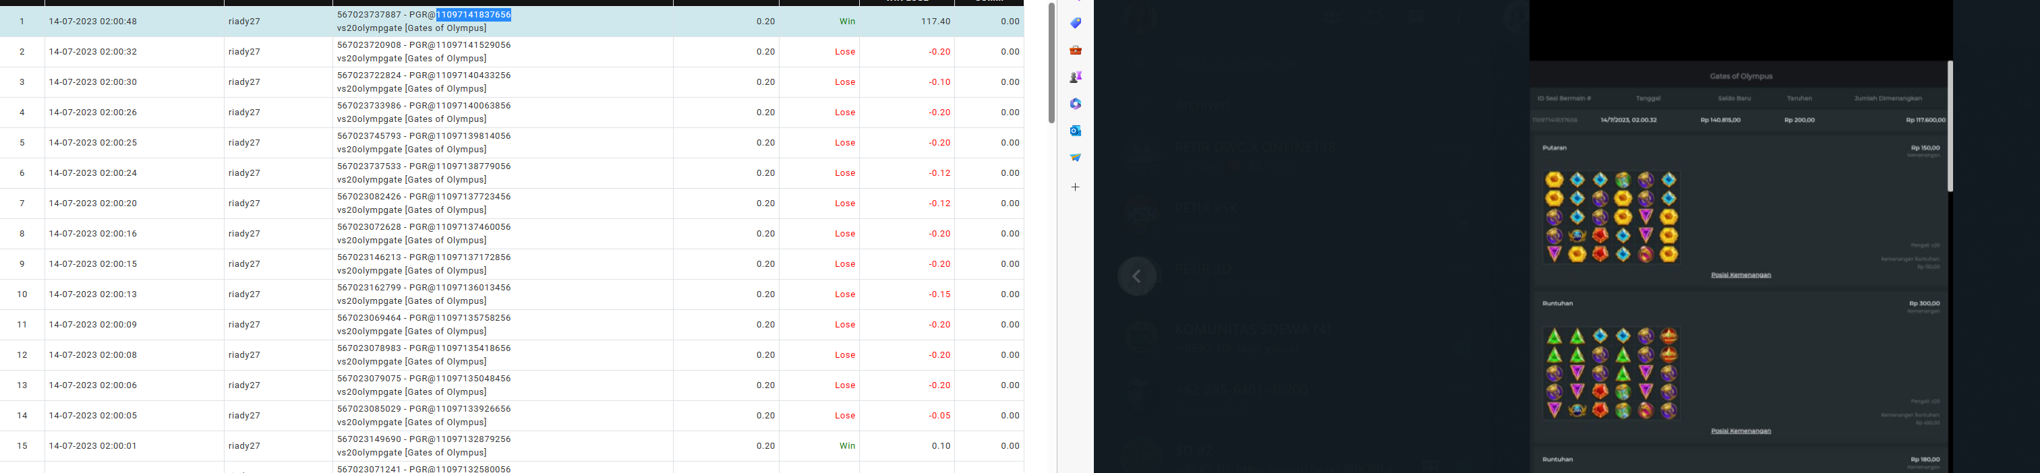Open the Outlook icon in the sidebar
This screenshot has height=473, width=2040.
coord(1075,131)
